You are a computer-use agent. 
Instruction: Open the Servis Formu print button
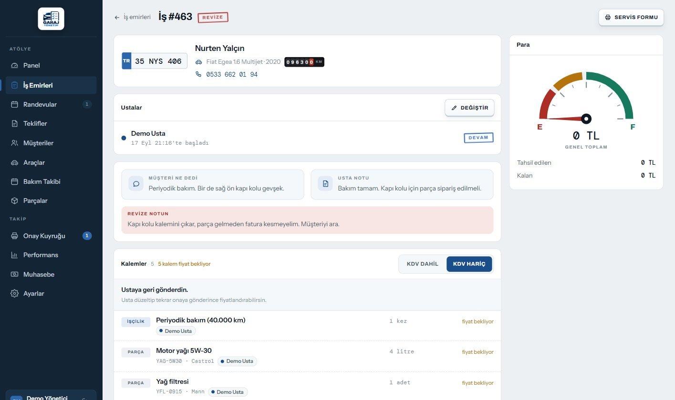coord(631,18)
